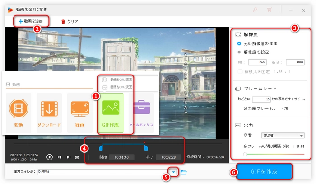Expand the output folder path dropdown arrow
316x184 pixels.
coord(173,172)
